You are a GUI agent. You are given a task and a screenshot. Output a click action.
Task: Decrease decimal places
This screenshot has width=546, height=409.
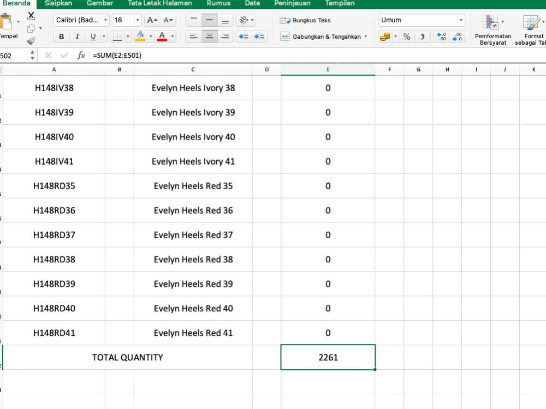click(x=457, y=37)
